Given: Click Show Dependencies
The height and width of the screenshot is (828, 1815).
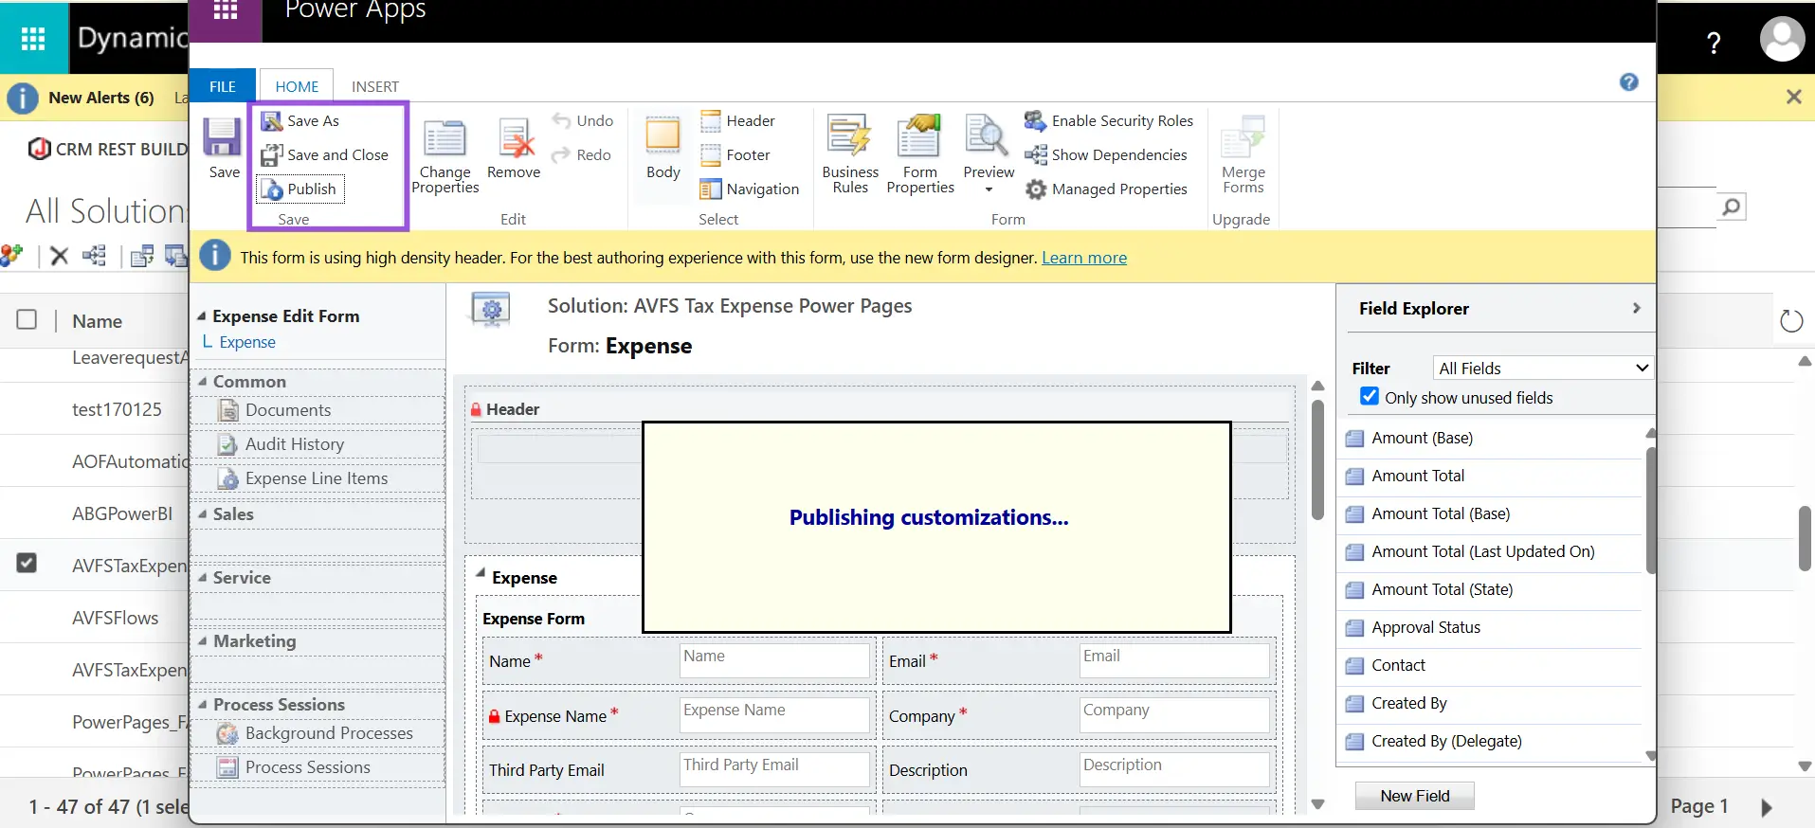Looking at the screenshot, I should [1106, 155].
